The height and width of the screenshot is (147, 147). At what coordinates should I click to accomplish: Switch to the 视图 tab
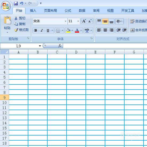tap(110, 10)
